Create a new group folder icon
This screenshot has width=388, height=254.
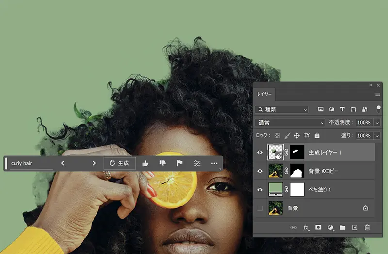[x=342, y=227]
